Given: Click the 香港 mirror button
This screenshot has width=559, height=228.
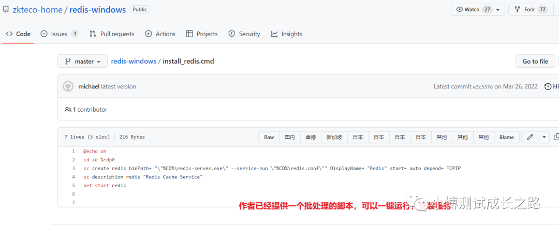Looking at the screenshot, I should click(x=311, y=137).
